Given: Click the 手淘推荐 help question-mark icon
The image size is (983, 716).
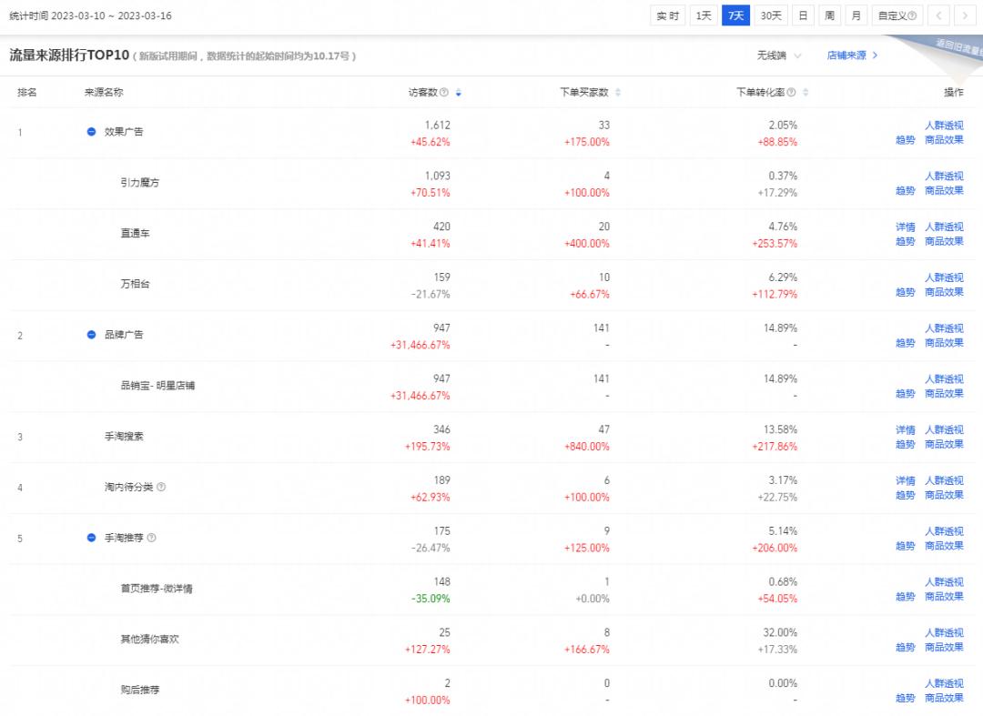Looking at the screenshot, I should tap(153, 538).
